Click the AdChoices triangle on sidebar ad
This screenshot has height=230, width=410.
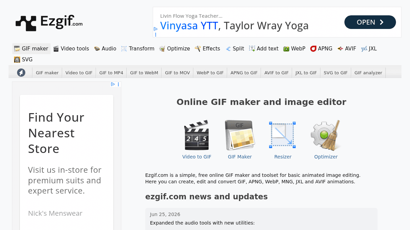(113, 84)
